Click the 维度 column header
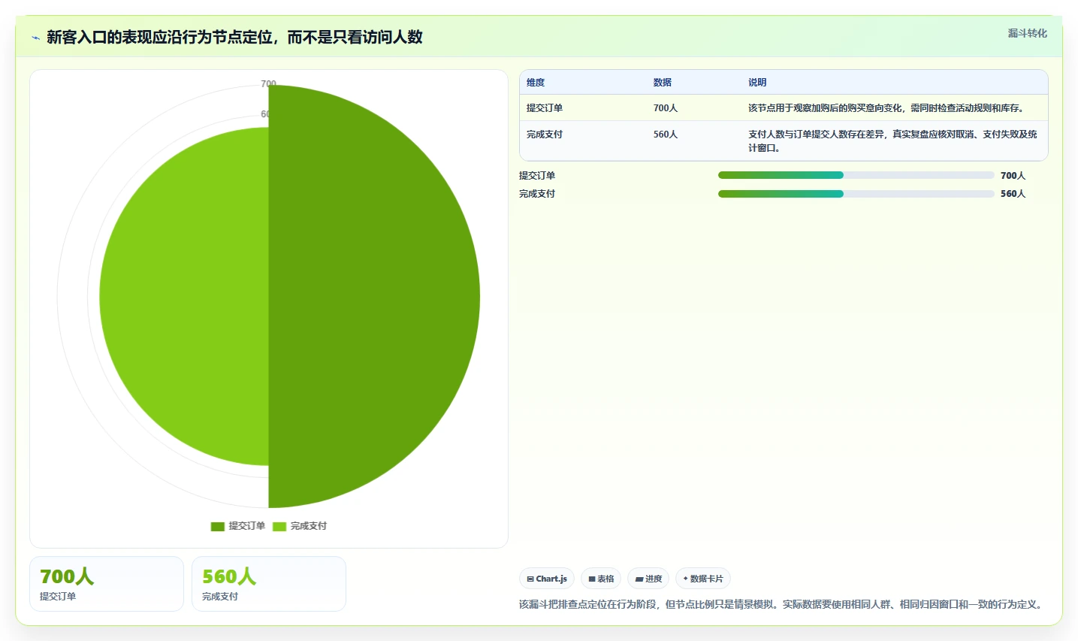Screen dimensions: 1078x641 (536, 83)
